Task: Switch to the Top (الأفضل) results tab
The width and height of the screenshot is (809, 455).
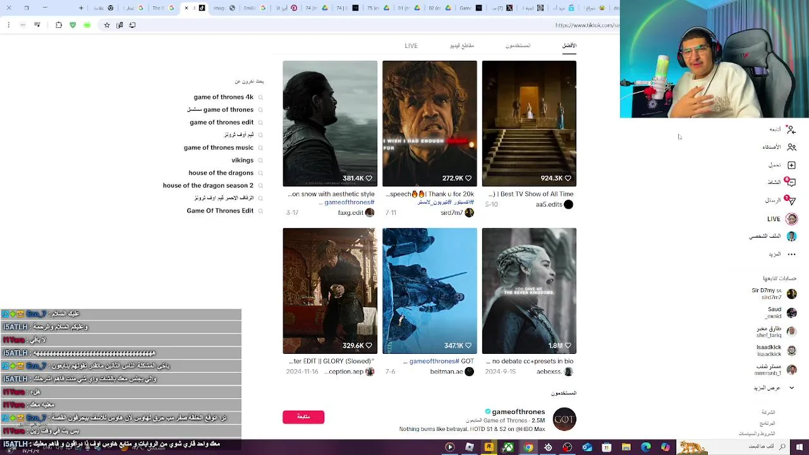Action: 569,45
